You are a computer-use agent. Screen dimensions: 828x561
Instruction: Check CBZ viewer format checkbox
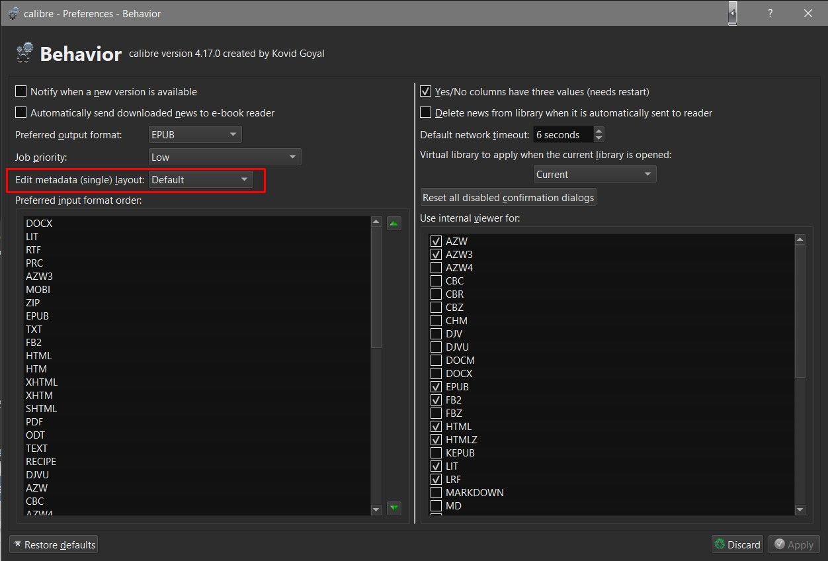(436, 307)
